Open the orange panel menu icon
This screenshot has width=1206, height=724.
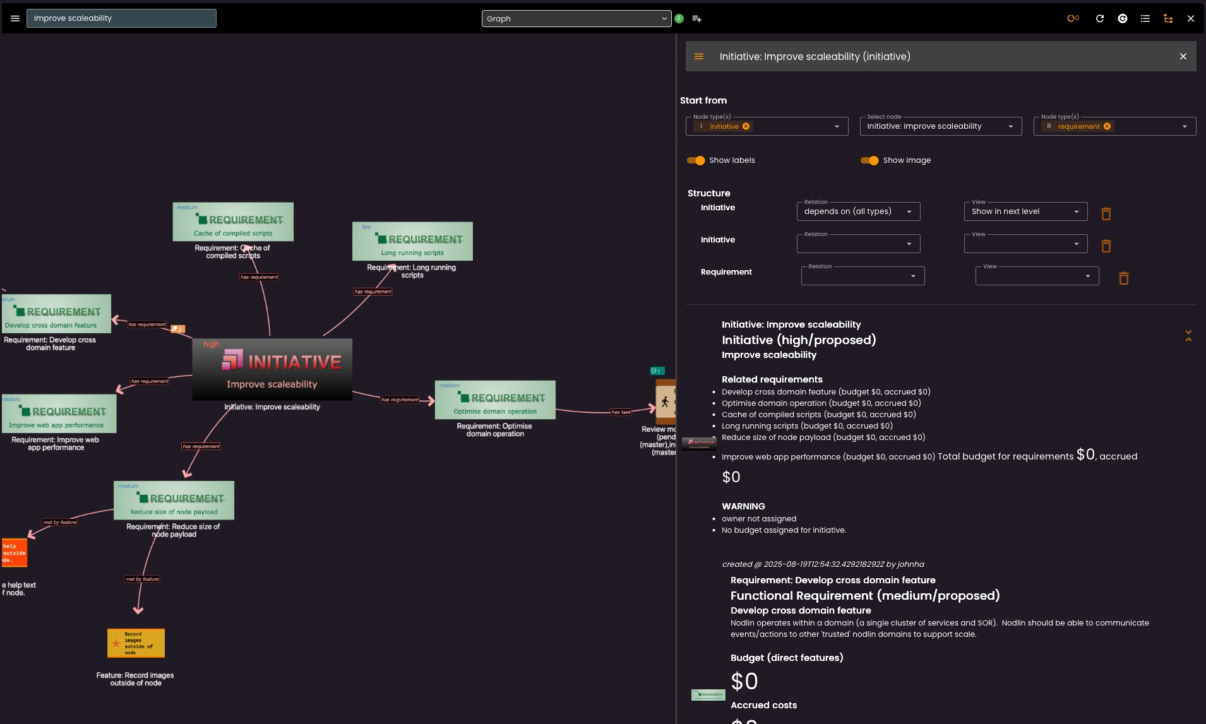698,57
